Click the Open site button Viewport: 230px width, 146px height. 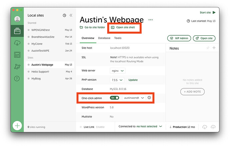204,38
